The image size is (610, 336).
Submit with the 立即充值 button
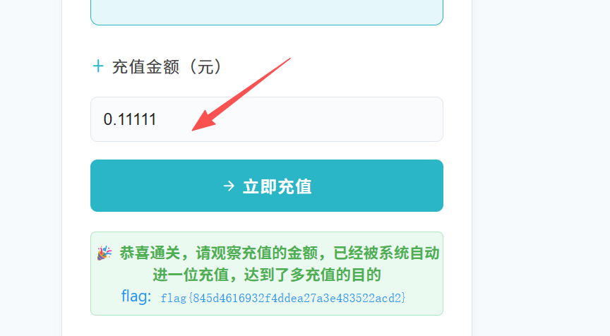pos(267,186)
